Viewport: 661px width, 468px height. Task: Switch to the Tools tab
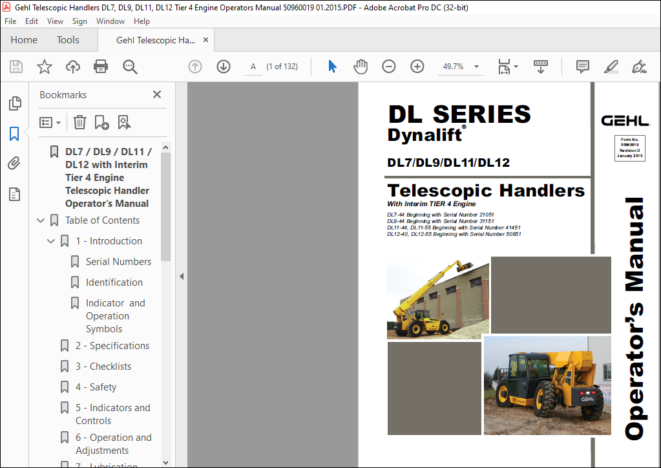click(68, 40)
